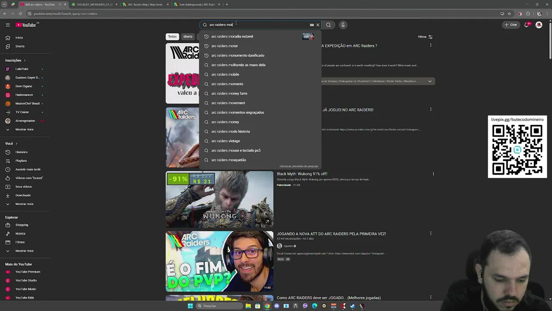Choose suggestion arc raiders monumento danificado
The image size is (552, 311).
pyautogui.click(x=260, y=55)
